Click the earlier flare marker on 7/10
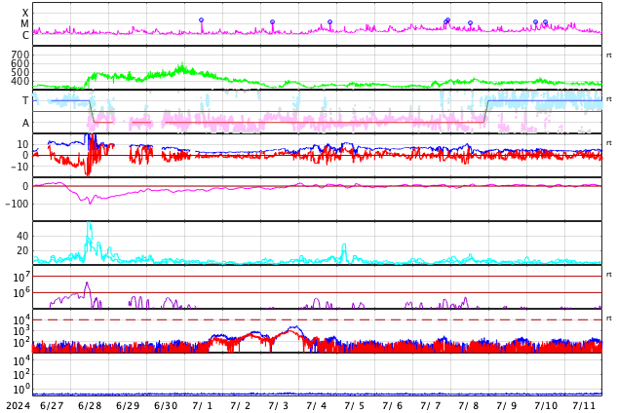The image size is (618, 413). click(535, 22)
